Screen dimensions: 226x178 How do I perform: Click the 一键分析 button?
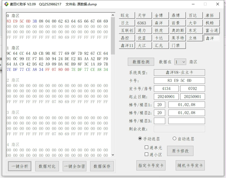20,166
